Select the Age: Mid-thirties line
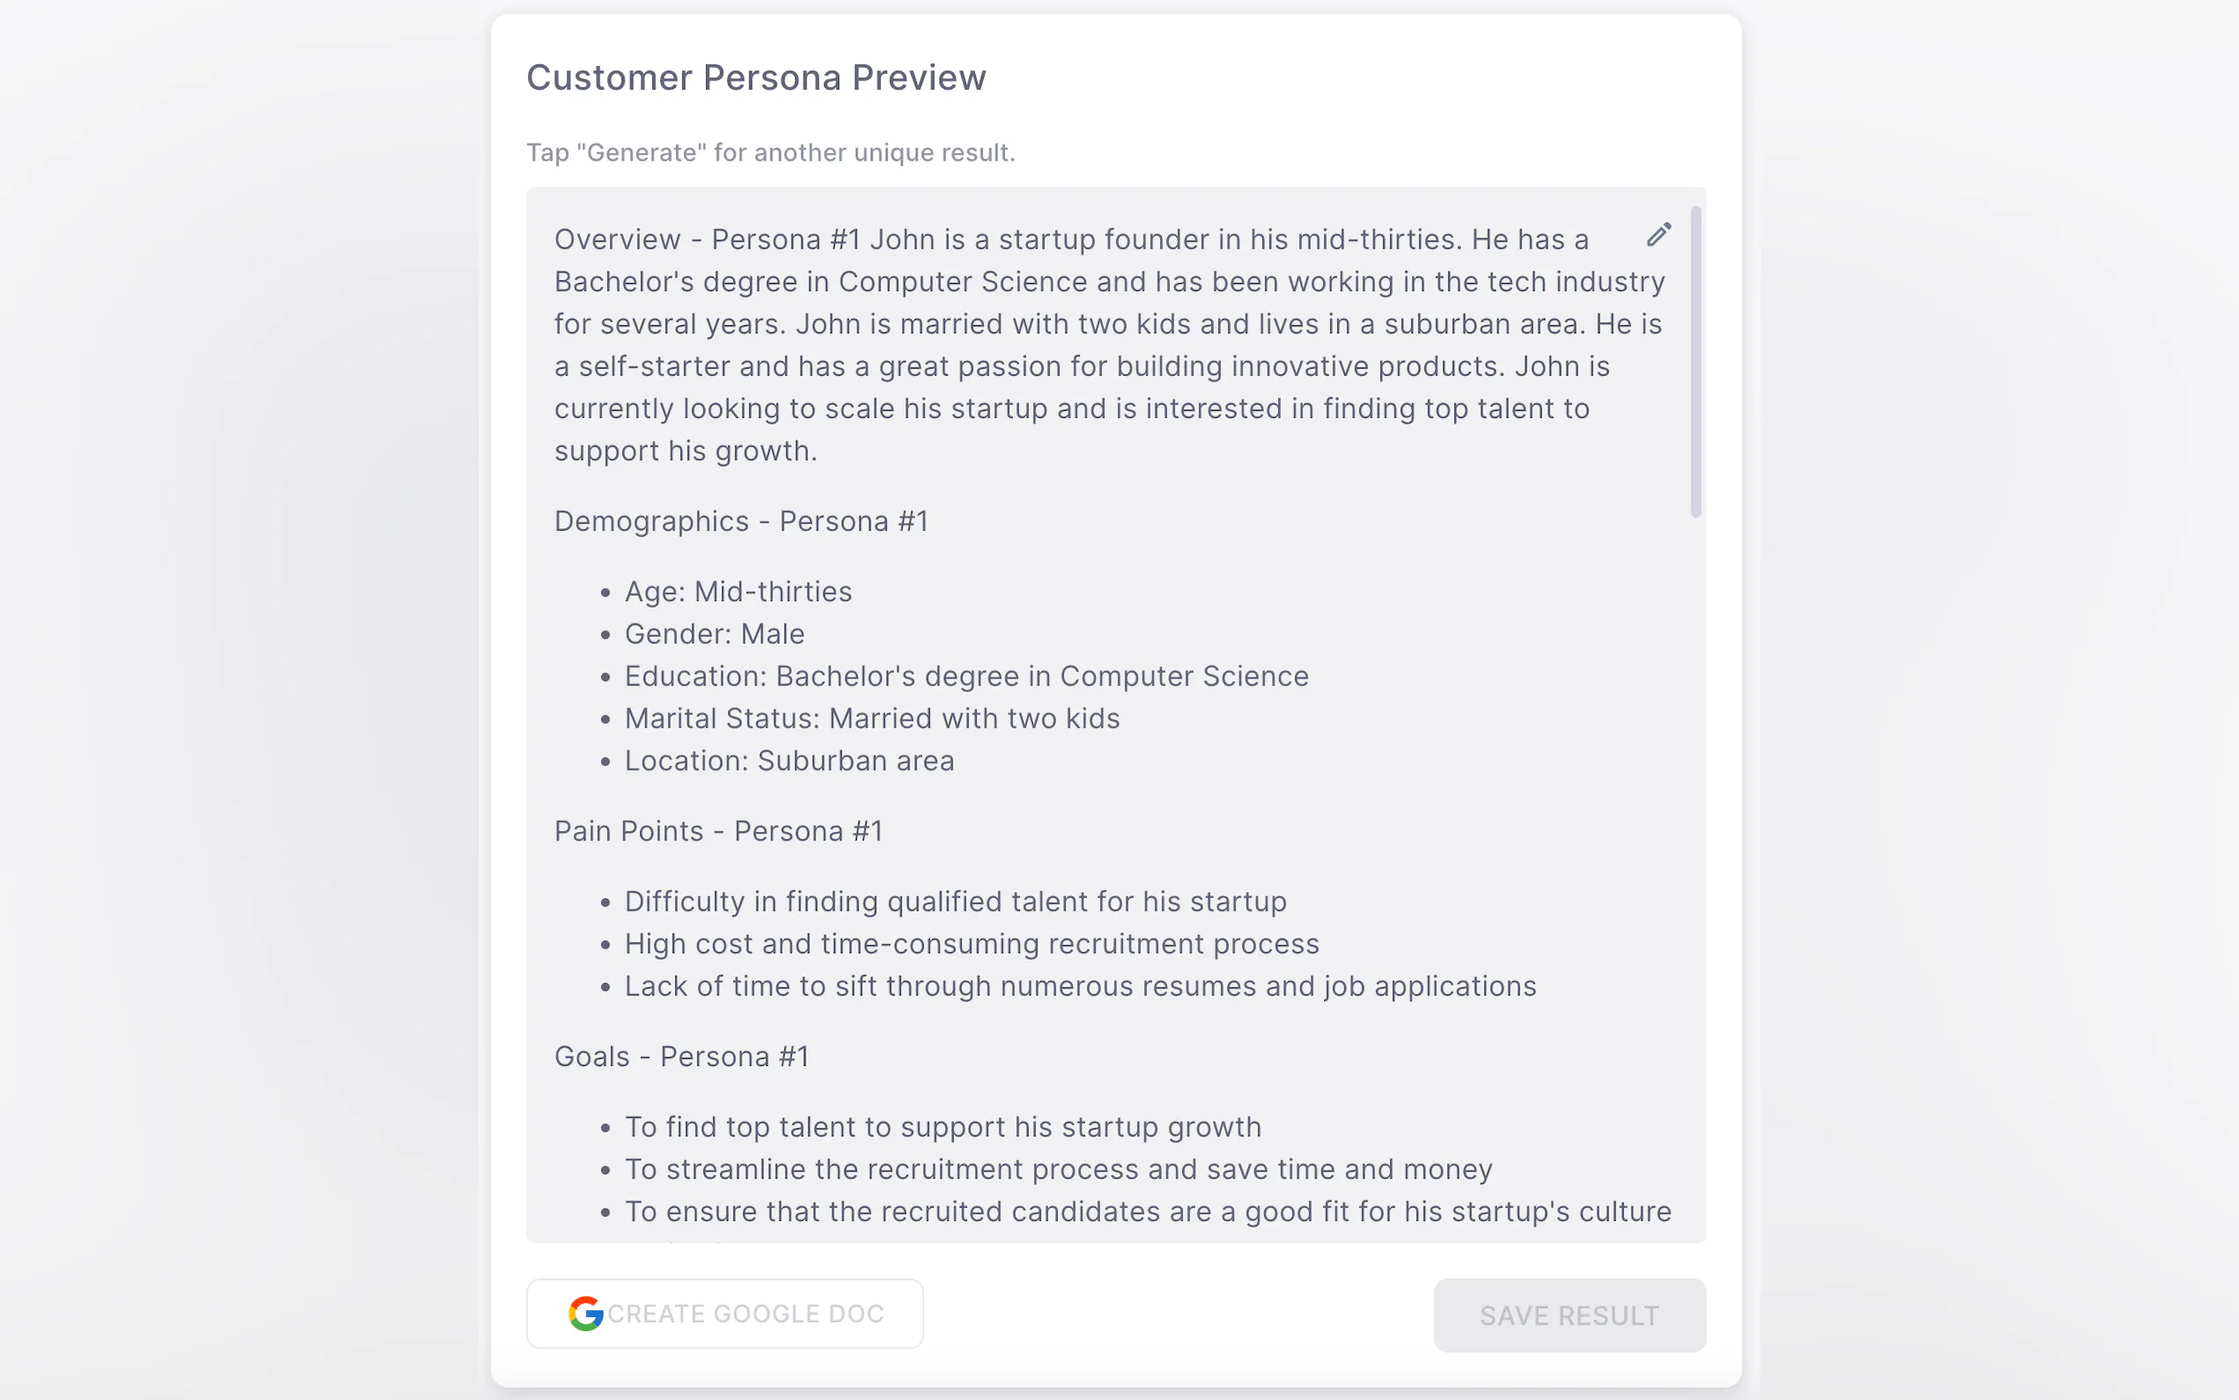Viewport: 2239px width, 1400px height. [x=738, y=592]
